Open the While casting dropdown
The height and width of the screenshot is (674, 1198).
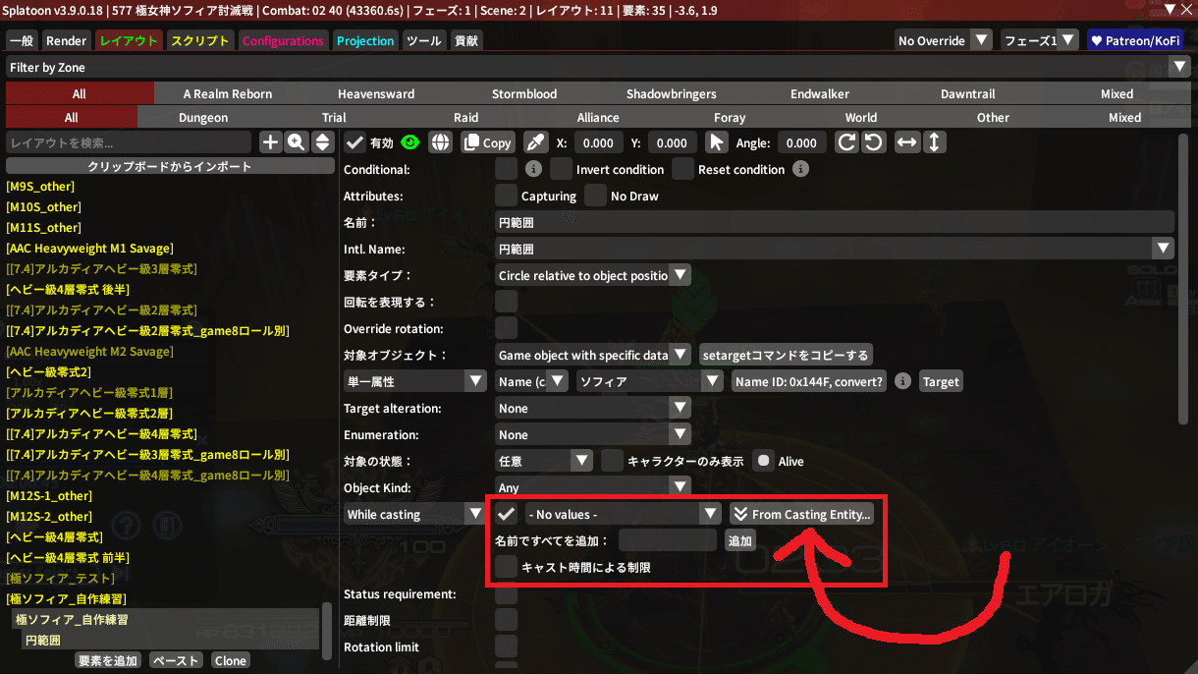pos(414,514)
